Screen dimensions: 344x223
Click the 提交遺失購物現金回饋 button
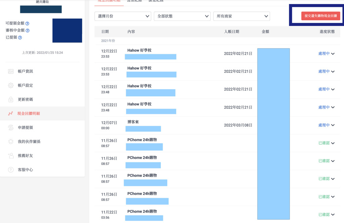(x=321, y=16)
